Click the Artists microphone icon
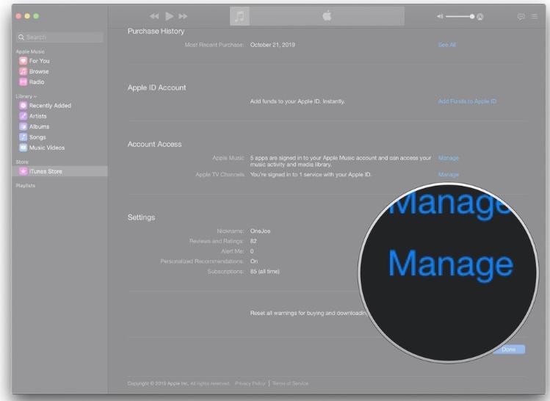Image resolution: width=550 pixels, height=401 pixels. click(23, 116)
